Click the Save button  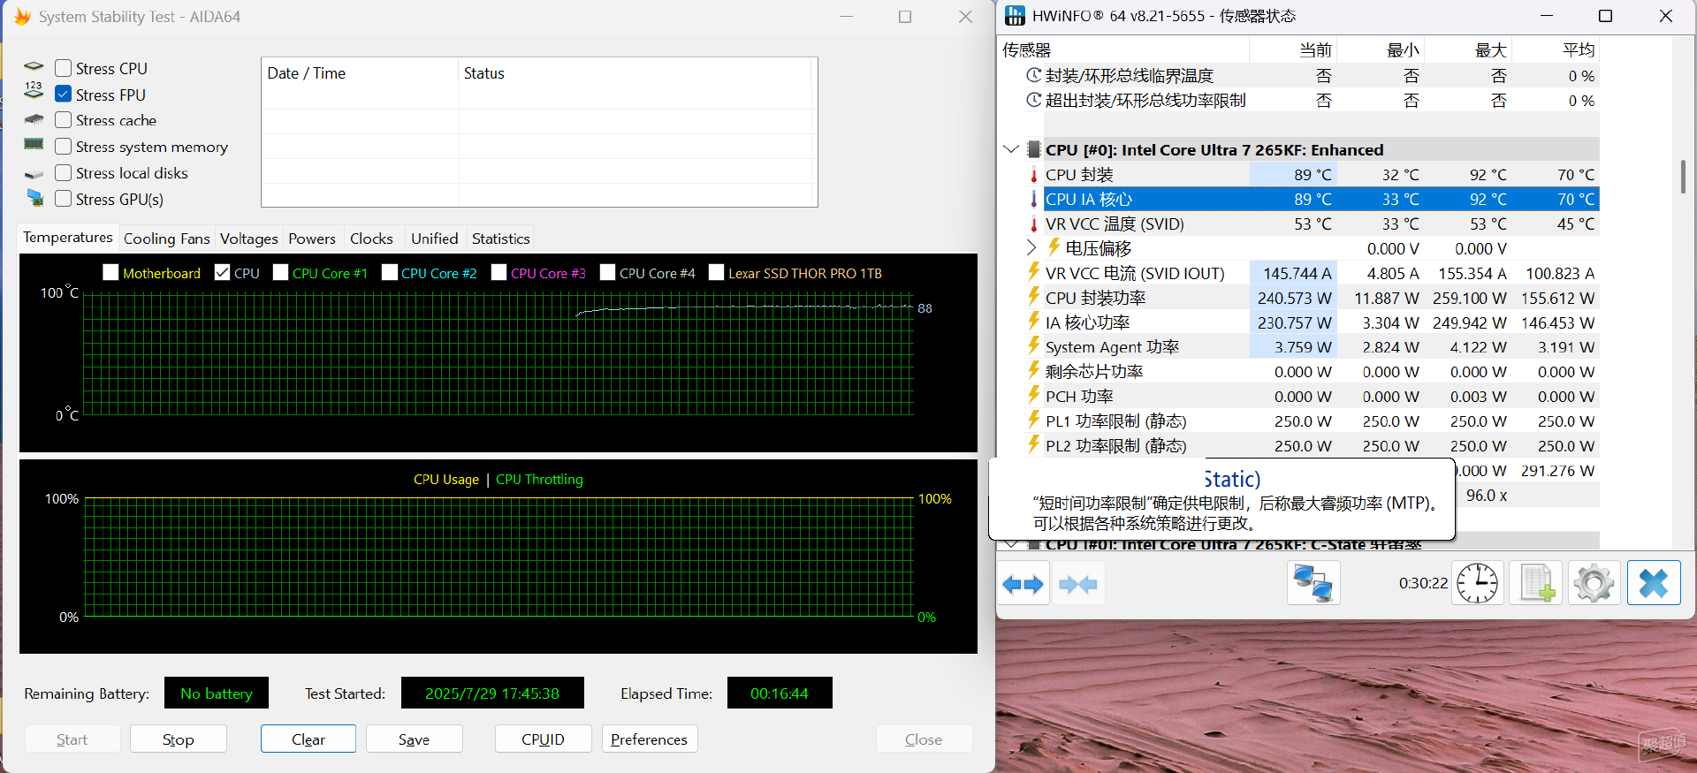click(414, 739)
